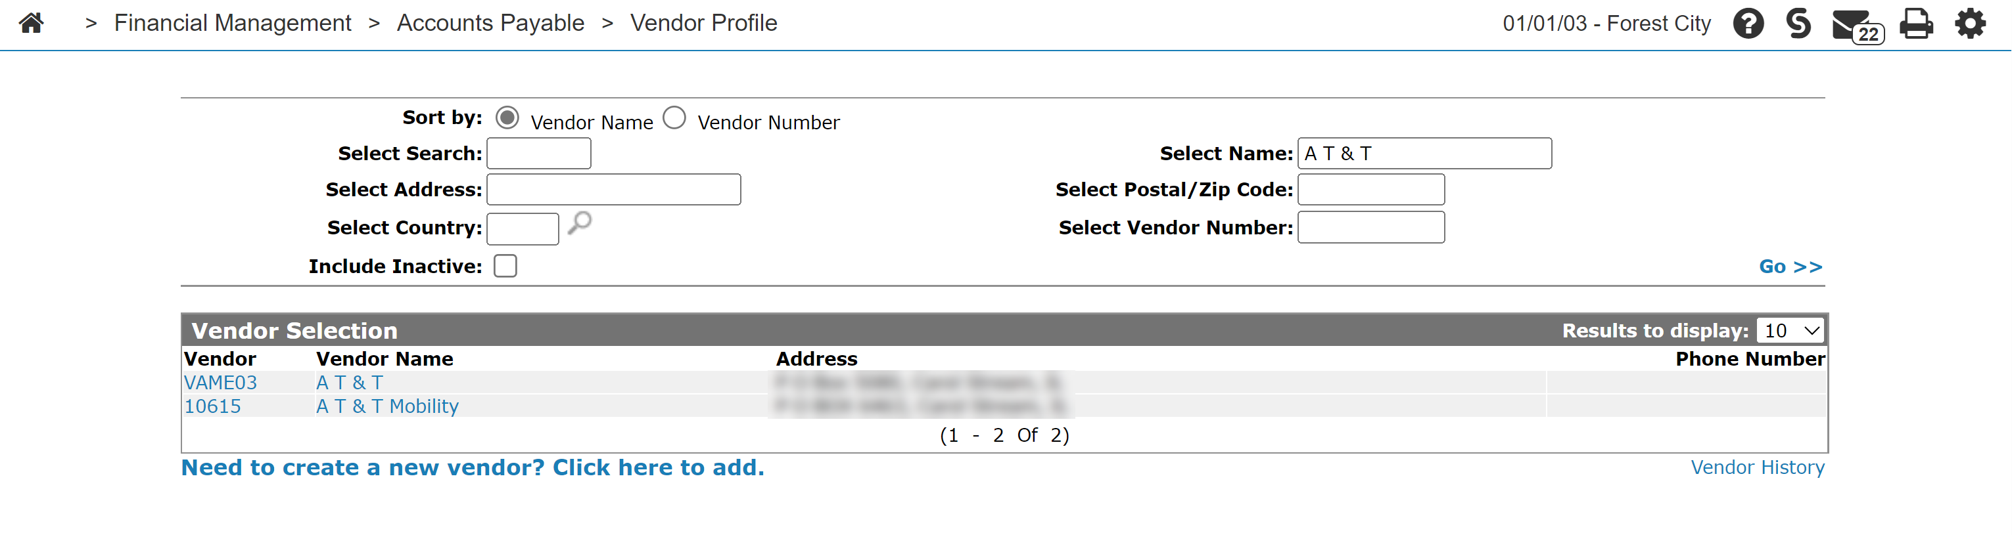
Task: Open vendor VAME03 record
Action: pos(220,383)
